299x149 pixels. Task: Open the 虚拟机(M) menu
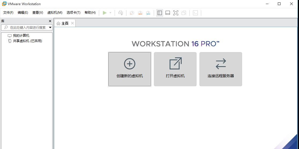coord(55,13)
